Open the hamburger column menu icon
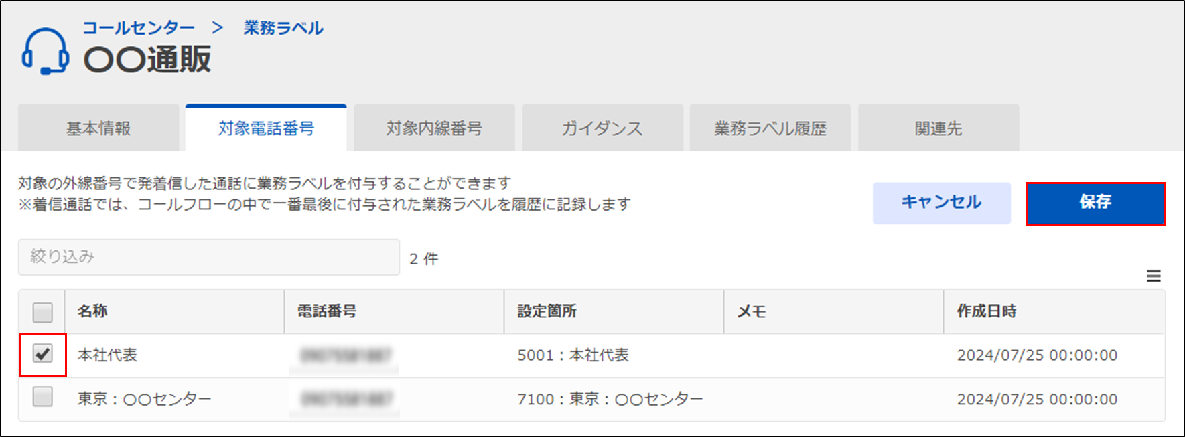1185x437 pixels. point(1154,276)
